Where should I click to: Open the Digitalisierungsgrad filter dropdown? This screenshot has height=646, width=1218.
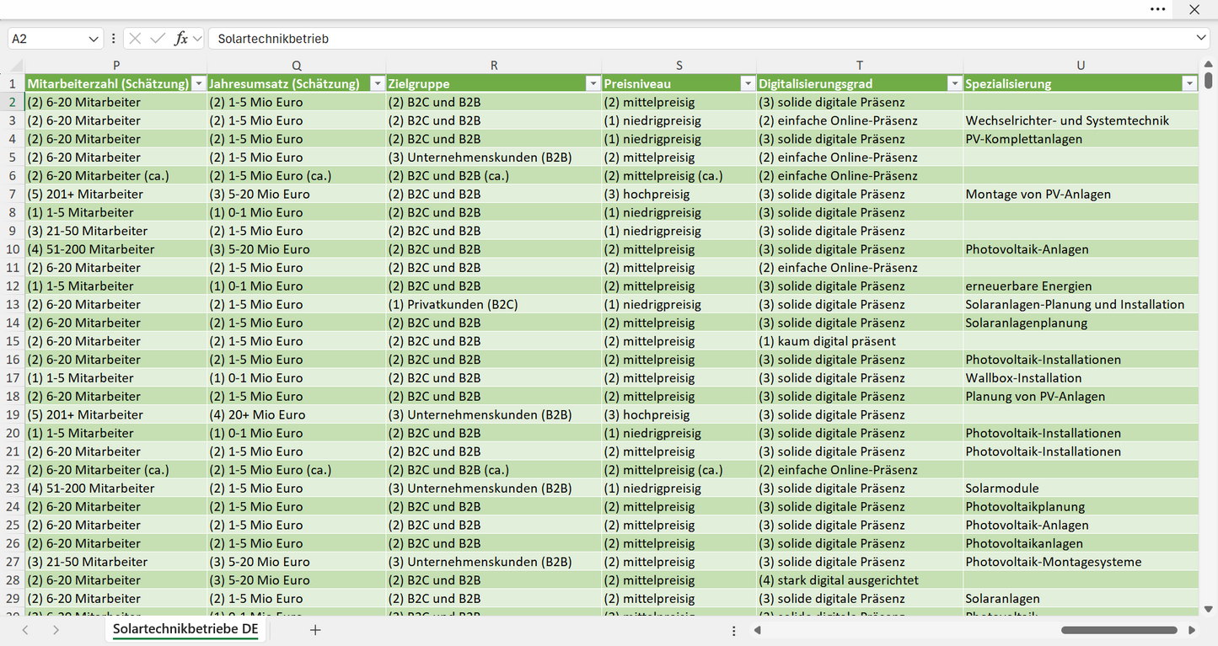click(954, 83)
